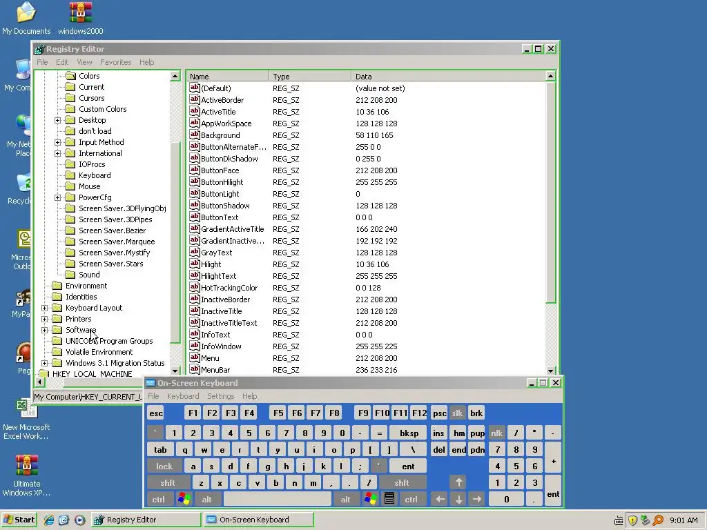
Task: Launch Internet Explorer from quick launch
Action: pos(49,520)
